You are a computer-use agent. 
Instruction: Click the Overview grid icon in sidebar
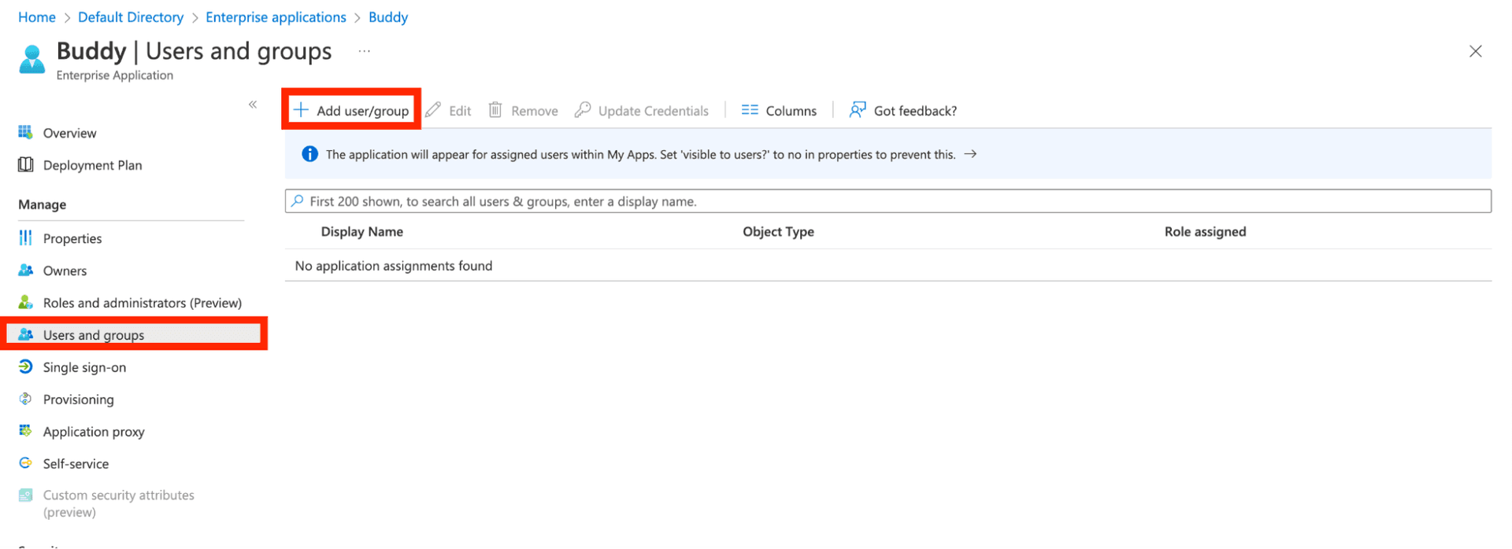[x=25, y=132]
